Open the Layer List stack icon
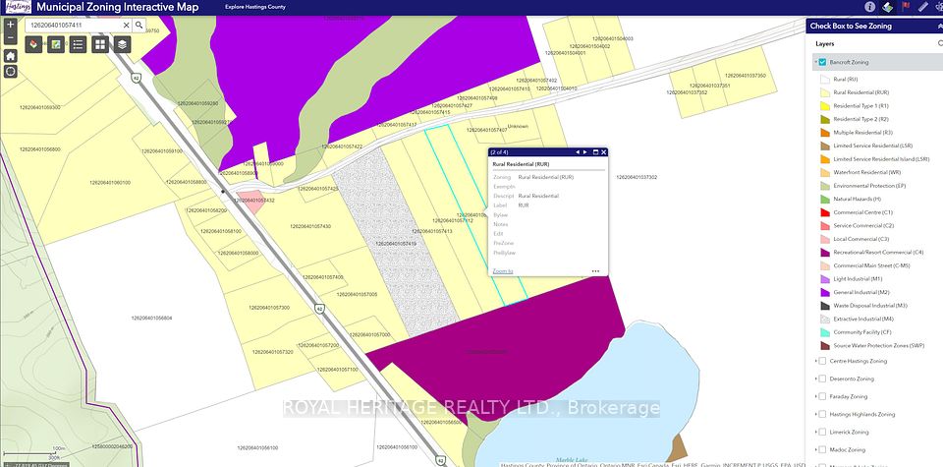This screenshot has width=943, height=467. coord(122,44)
